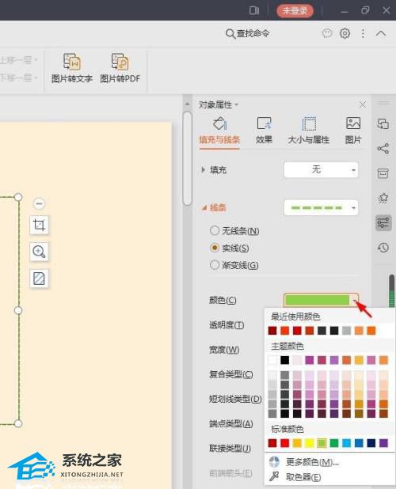Open the dashed line style dropdown
The height and width of the screenshot is (489, 396).
321,207
